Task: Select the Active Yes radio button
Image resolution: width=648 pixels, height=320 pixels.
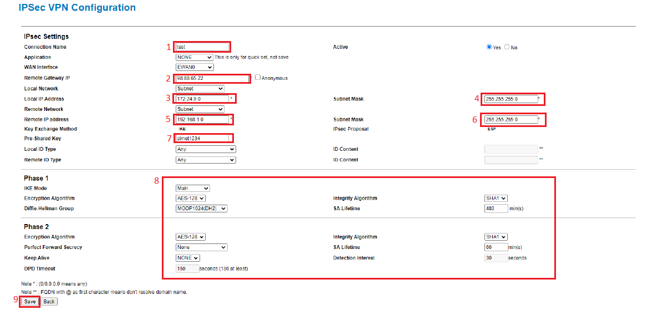Action: (489, 47)
